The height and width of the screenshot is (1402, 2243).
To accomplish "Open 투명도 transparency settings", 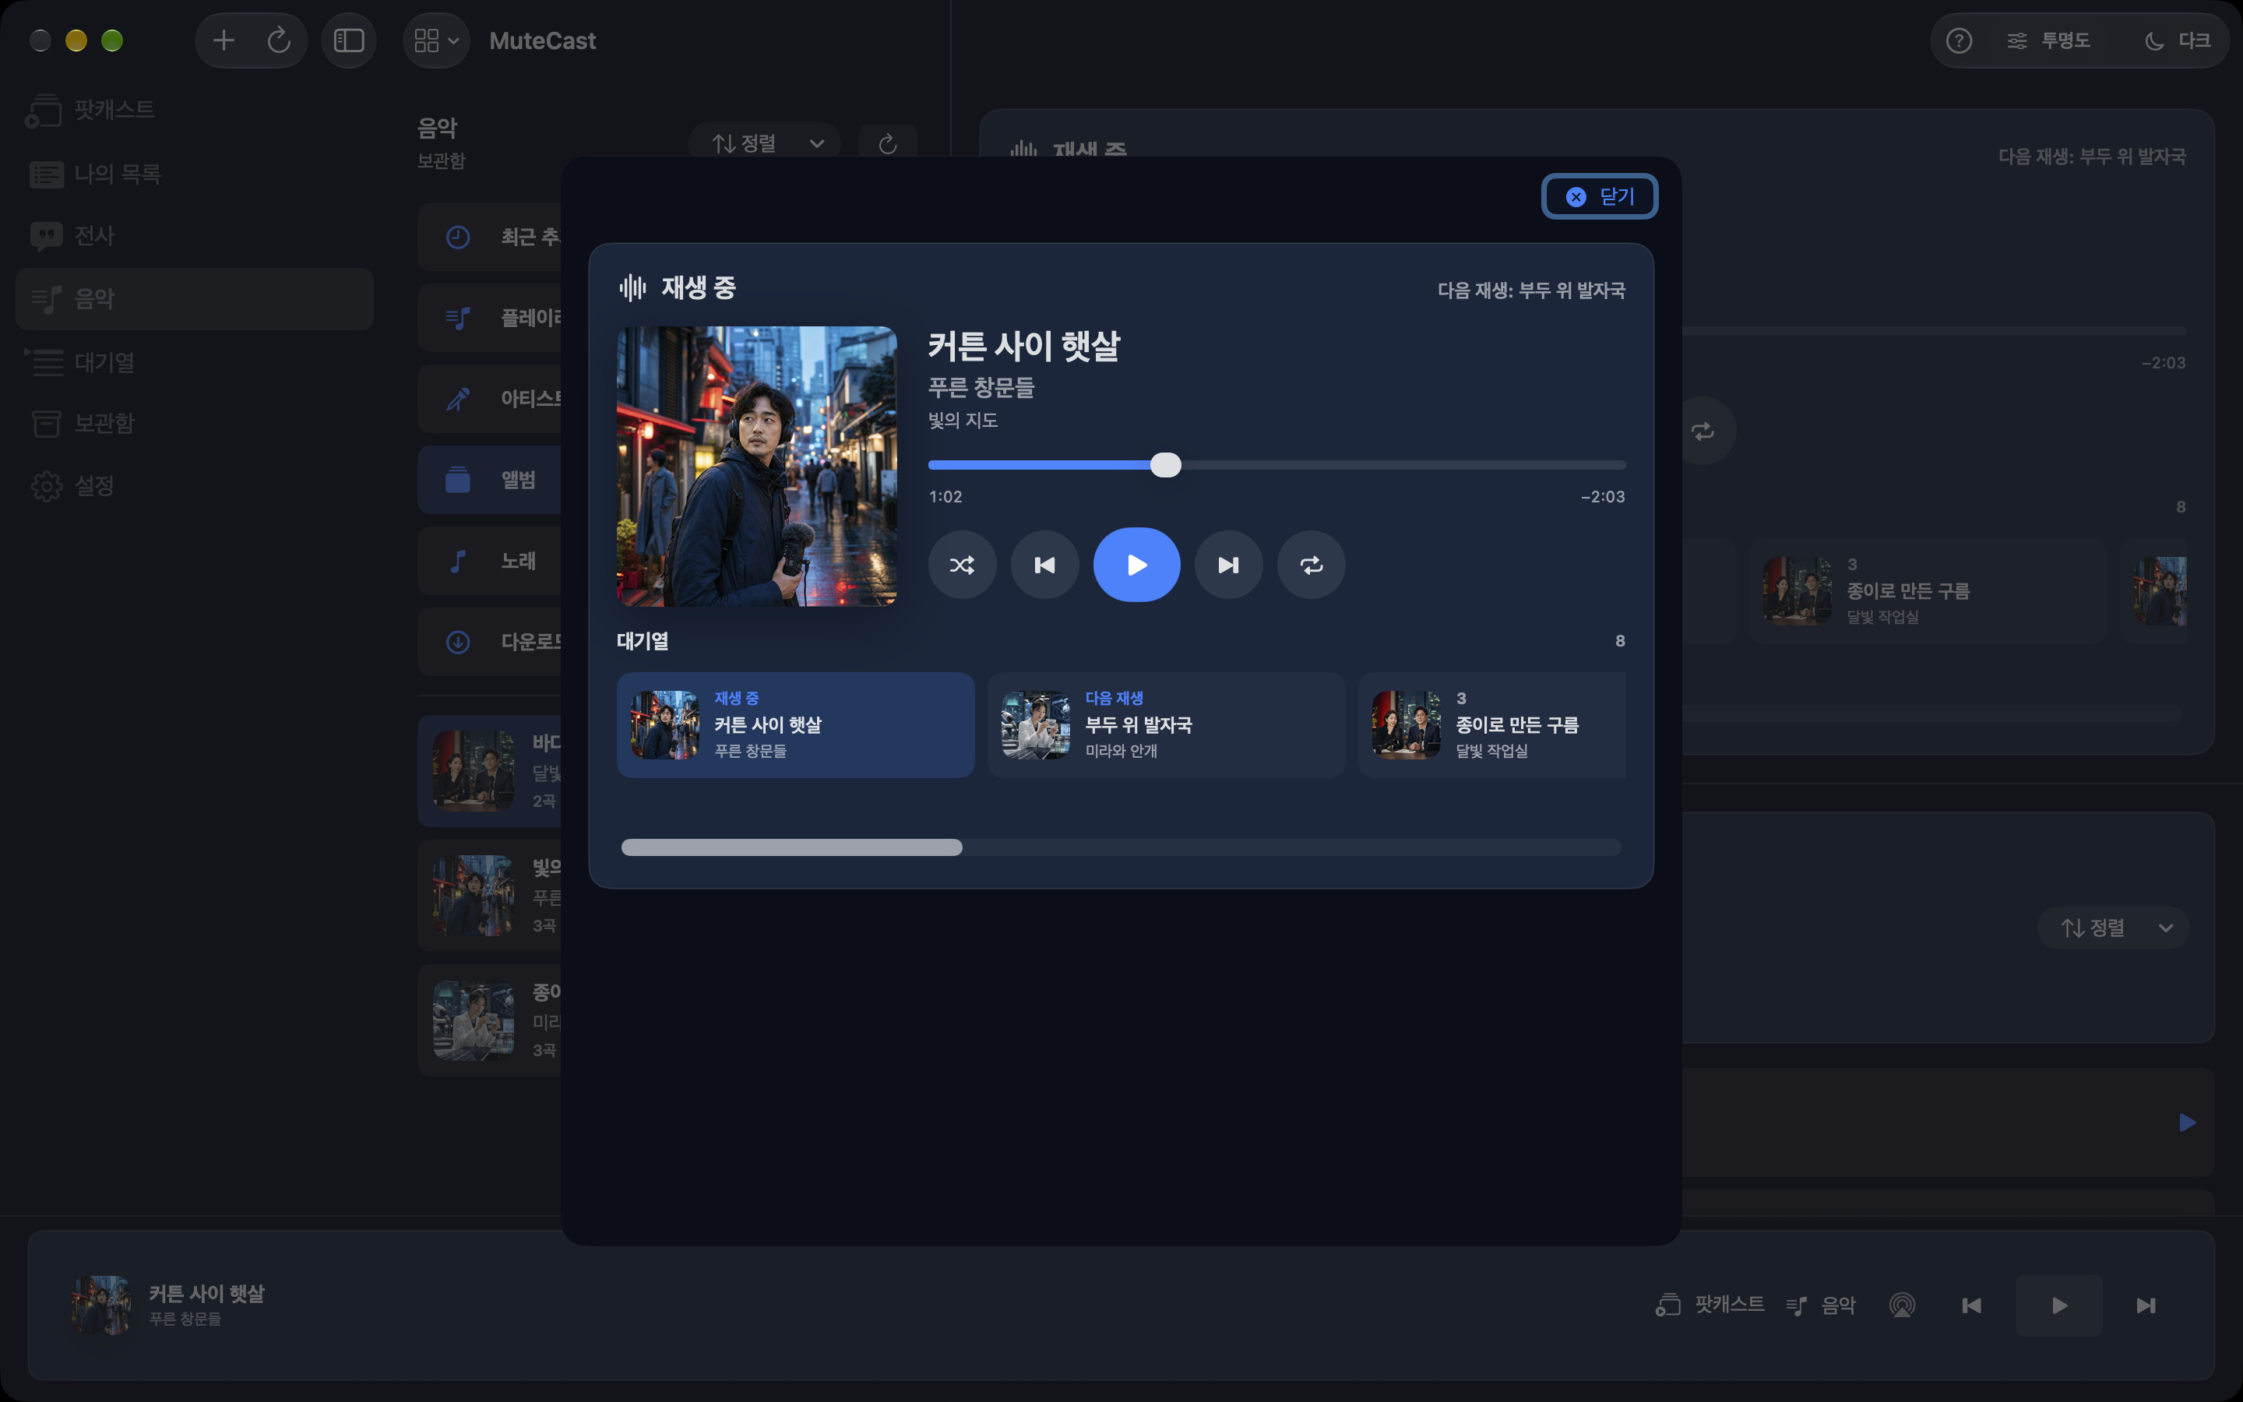I will coord(2048,40).
